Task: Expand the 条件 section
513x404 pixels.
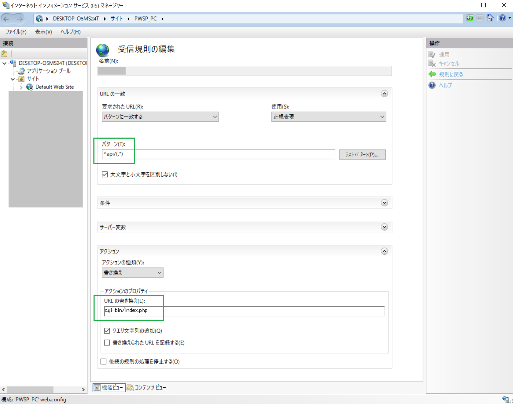Action: coord(384,203)
